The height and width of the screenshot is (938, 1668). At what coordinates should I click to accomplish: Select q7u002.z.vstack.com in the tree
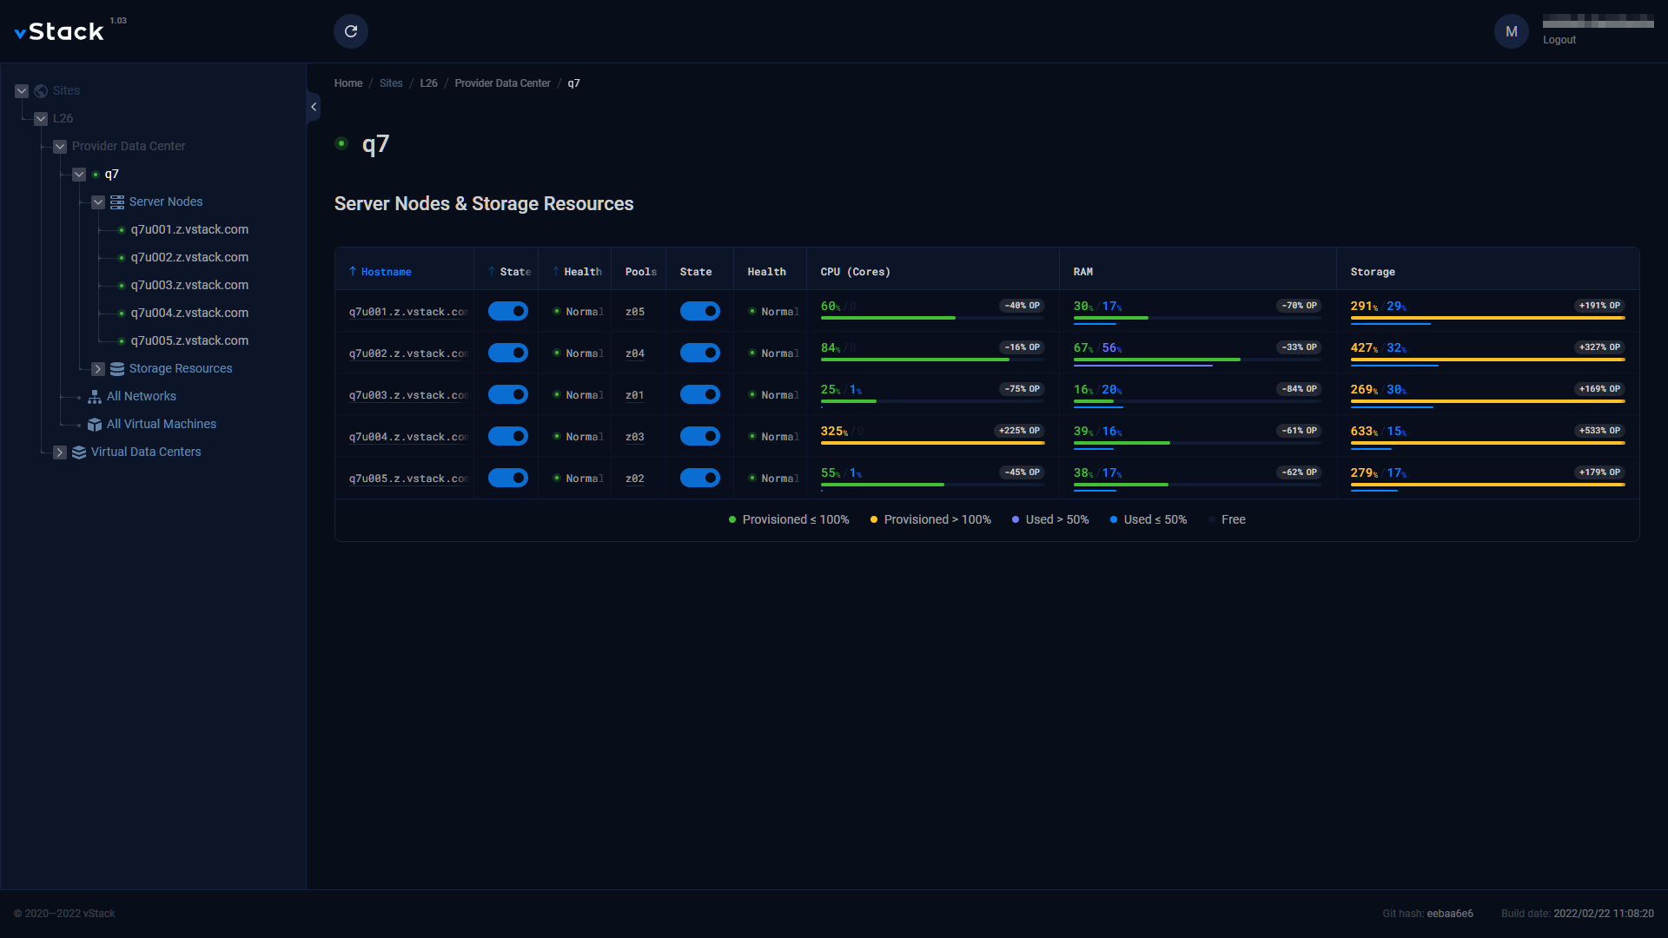189,257
